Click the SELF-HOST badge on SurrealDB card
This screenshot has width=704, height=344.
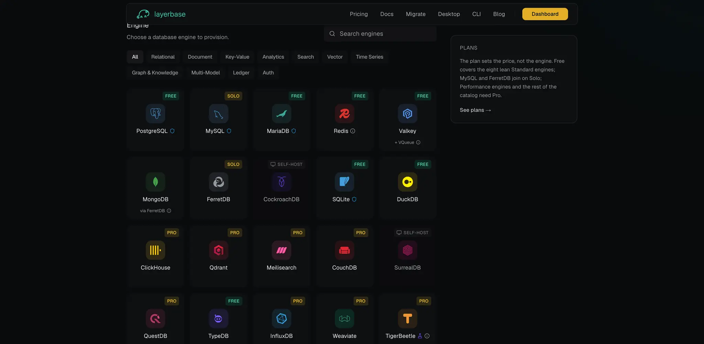pyautogui.click(x=412, y=233)
